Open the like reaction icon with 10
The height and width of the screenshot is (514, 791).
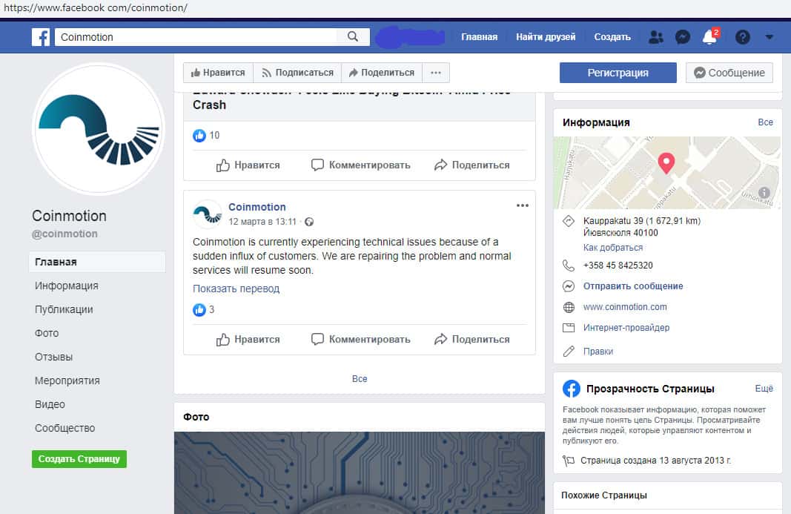click(199, 135)
